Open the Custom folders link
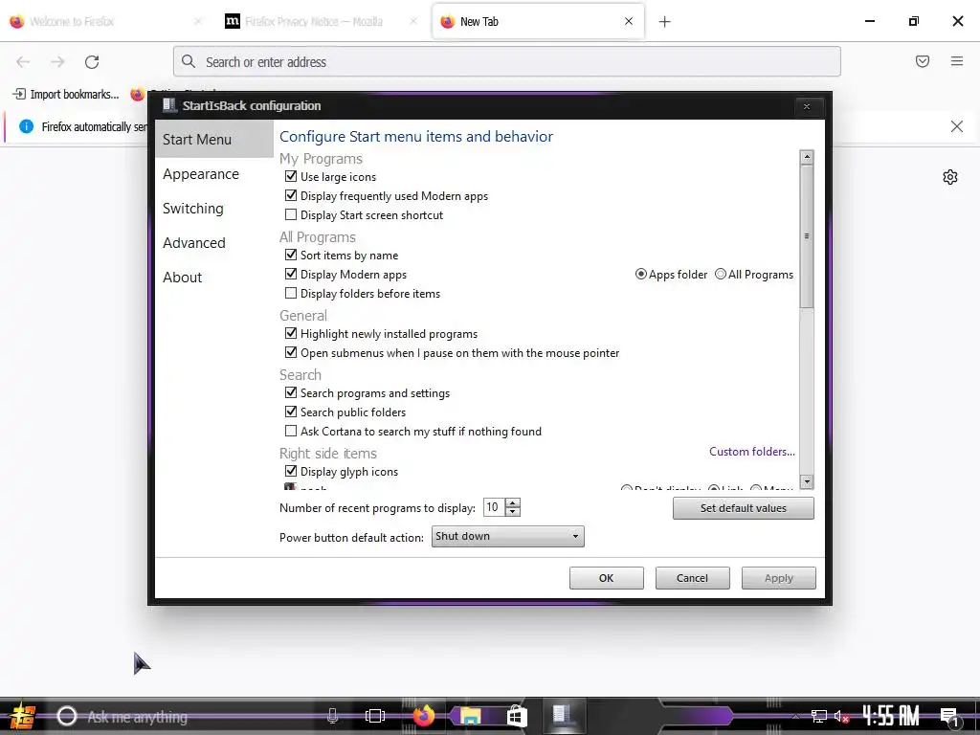Image resolution: width=980 pixels, height=735 pixels. click(752, 452)
